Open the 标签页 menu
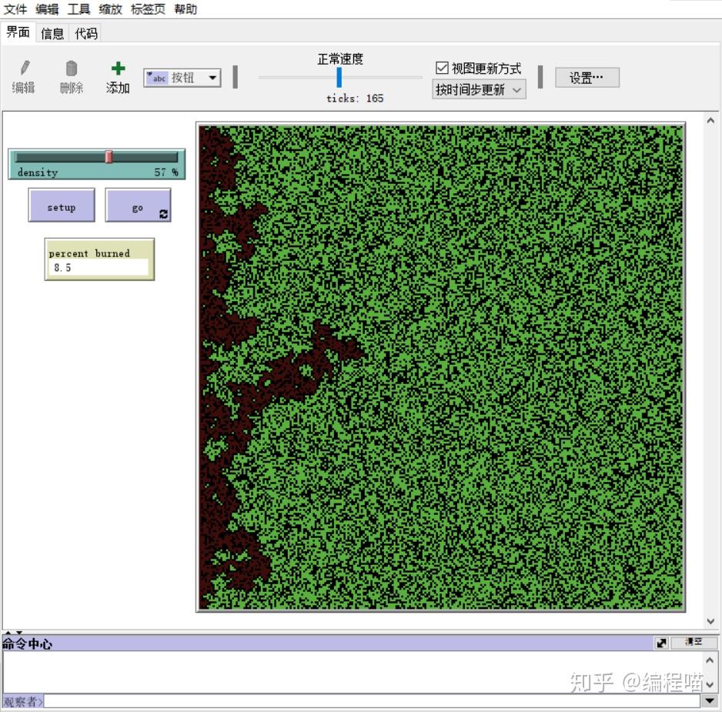This screenshot has height=712, width=722. click(x=148, y=9)
